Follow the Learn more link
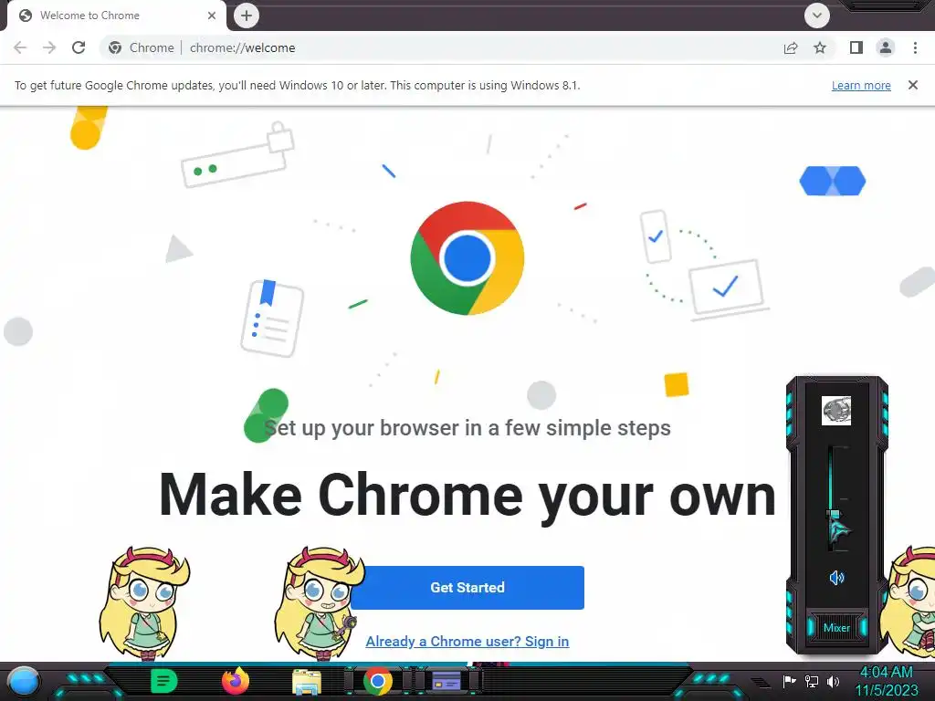The image size is (935, 701). pyautogui.click(x=861, y=85)
